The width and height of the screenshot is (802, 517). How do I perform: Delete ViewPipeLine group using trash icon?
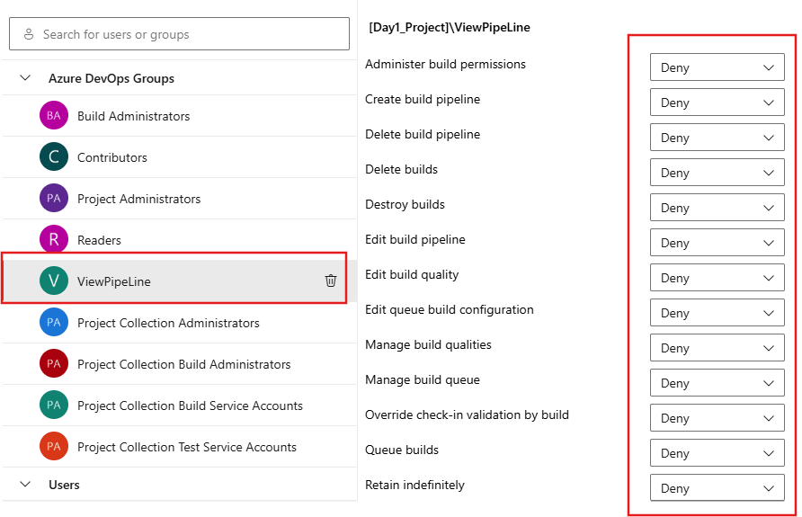(330, 281)
